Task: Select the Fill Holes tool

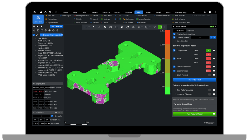Action: (79, 19)
